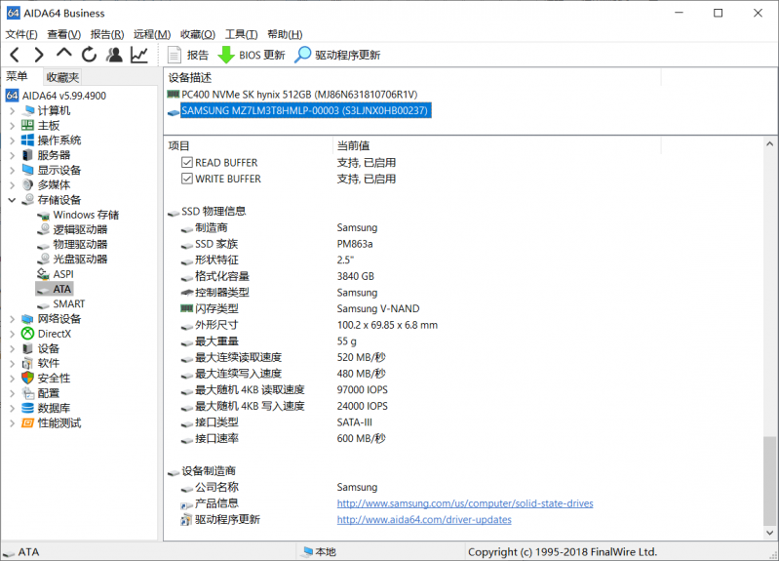The height and width of the screenshot is (561, 779).
Task: Open the 远程(M) menu
Action: [x=151, y=34]
